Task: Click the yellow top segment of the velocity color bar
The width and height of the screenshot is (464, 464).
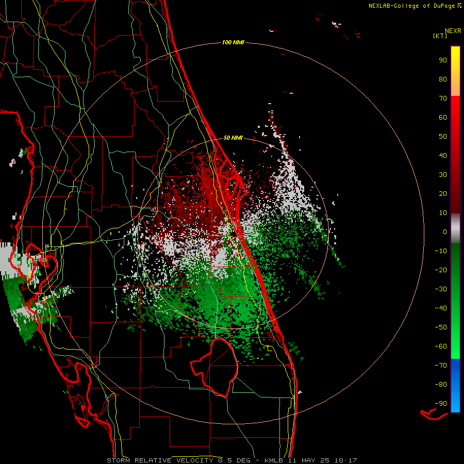Action: tap(455, 71)
